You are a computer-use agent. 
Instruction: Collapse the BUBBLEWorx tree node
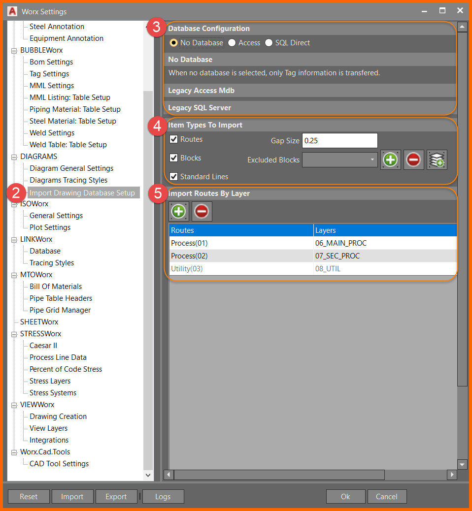coord(14,51)
